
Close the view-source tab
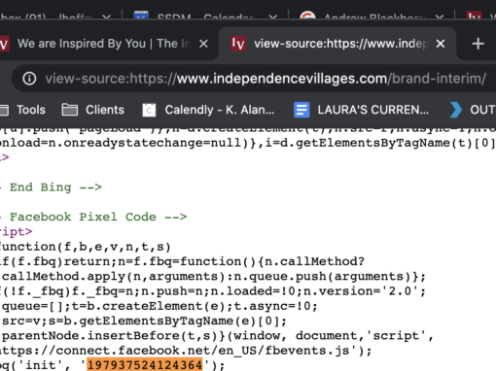[x=441, y=44]
